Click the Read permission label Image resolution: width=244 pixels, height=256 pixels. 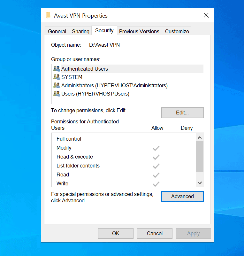63,175
